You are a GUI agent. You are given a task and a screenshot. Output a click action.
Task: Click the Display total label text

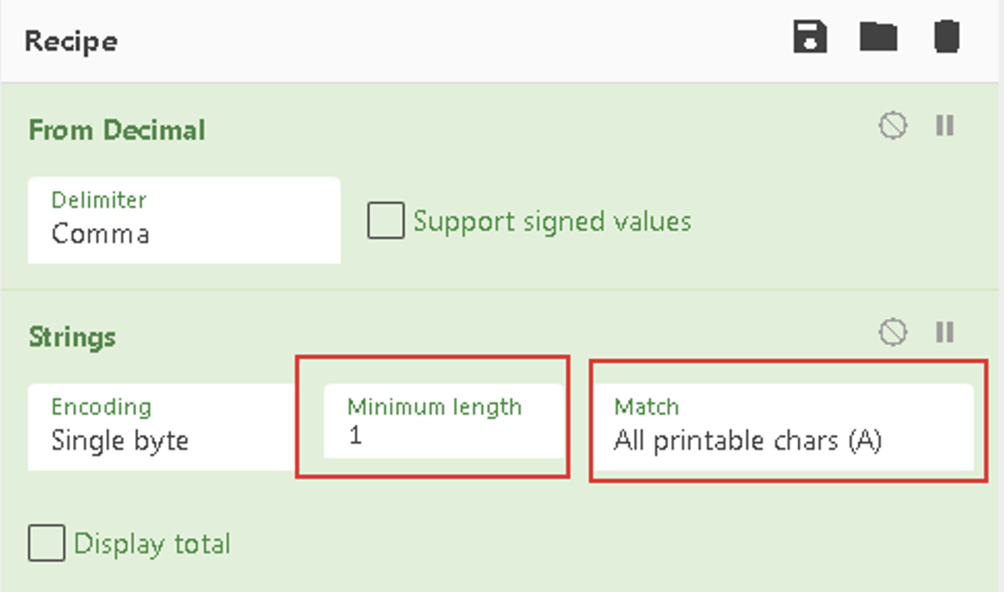tap(152, 544)
